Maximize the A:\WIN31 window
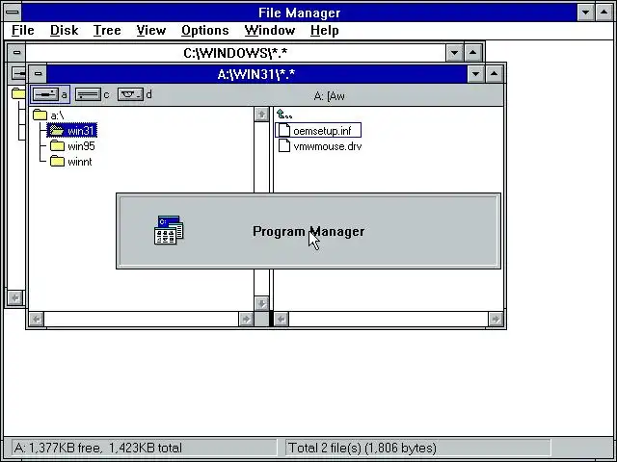 (x=495, y=73)
